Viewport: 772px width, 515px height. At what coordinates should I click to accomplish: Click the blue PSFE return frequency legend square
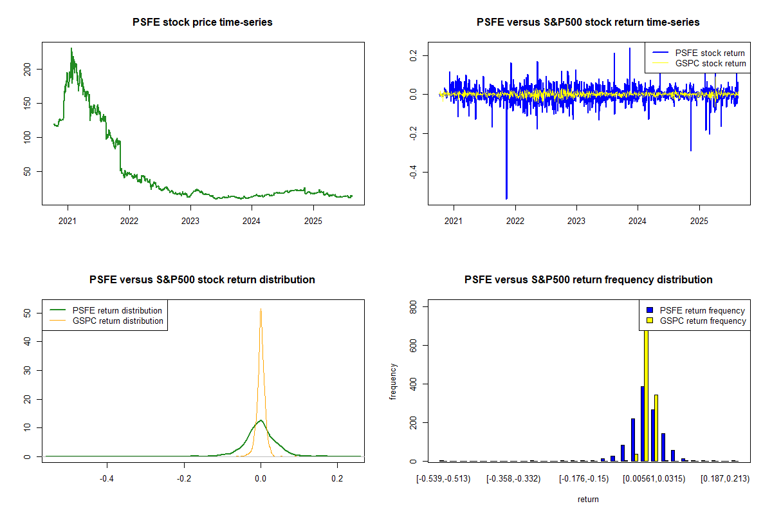(650, 310)
